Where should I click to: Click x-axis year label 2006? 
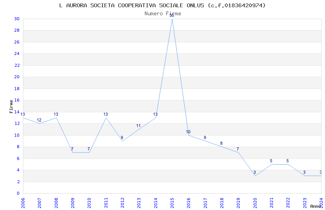pos(23,203)
